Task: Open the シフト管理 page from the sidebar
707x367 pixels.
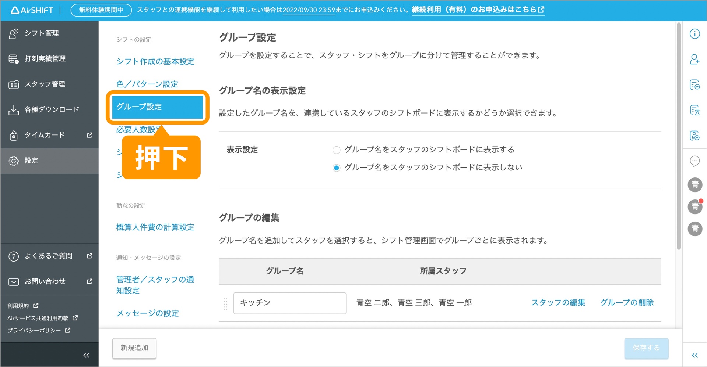Action: tap(41, 33)
